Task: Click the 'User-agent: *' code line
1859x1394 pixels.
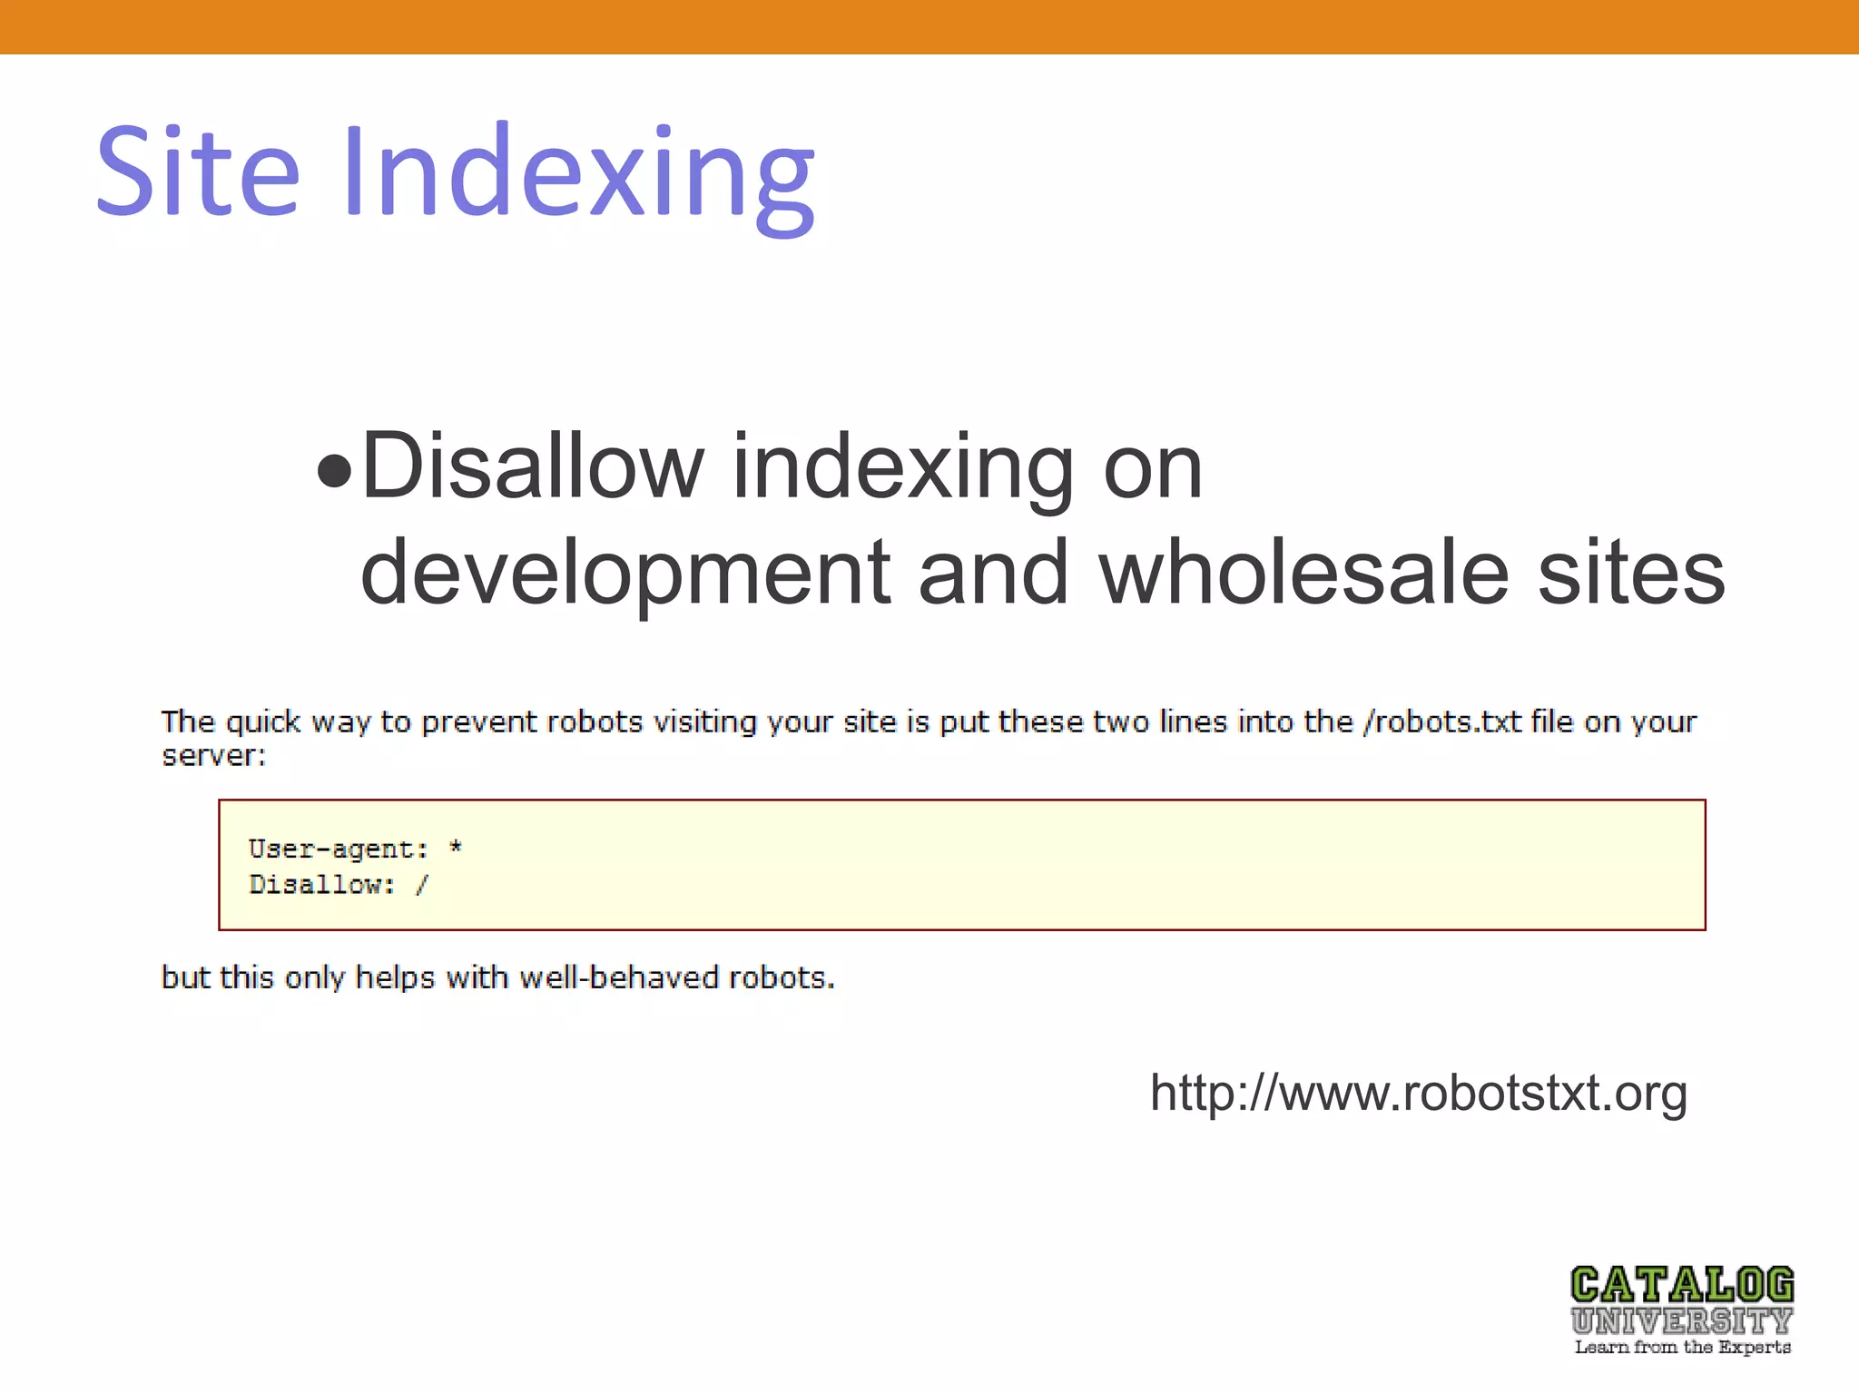Action: click(x=356, y=849)
